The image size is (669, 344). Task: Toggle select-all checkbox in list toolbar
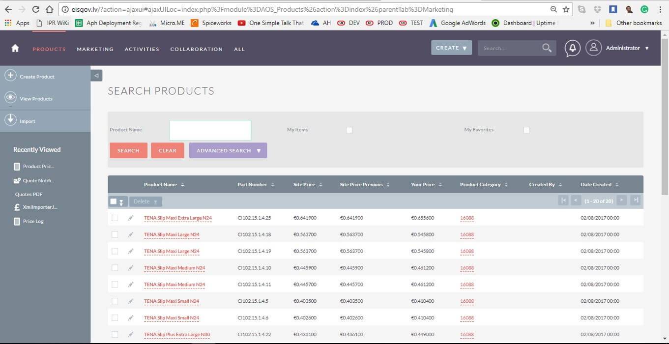114,201
